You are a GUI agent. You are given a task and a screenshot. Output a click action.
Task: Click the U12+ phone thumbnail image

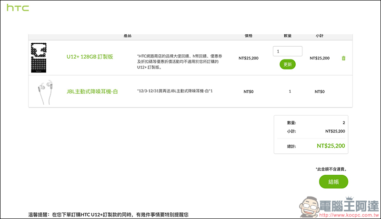click(x=39, y=58)
